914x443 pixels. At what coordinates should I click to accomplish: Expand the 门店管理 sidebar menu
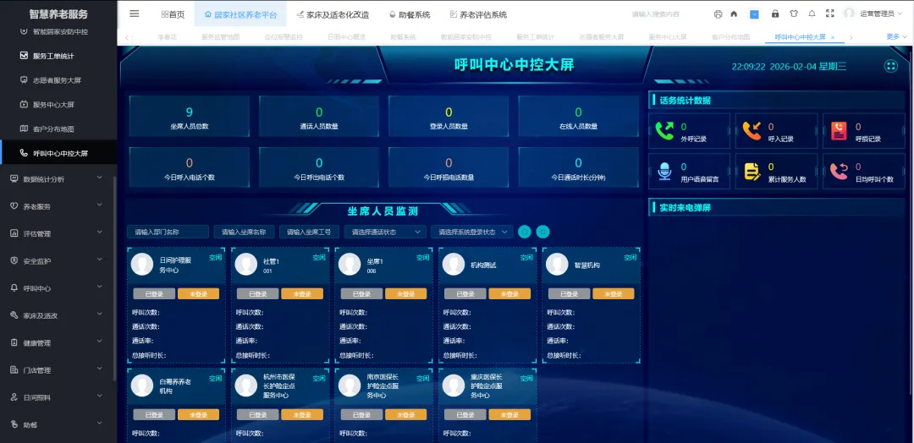pyautogui.click(x=58, y=370)
